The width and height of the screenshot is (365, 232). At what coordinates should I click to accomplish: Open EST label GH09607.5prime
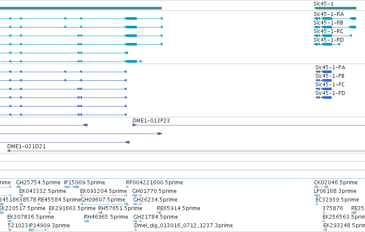[103, 200]
